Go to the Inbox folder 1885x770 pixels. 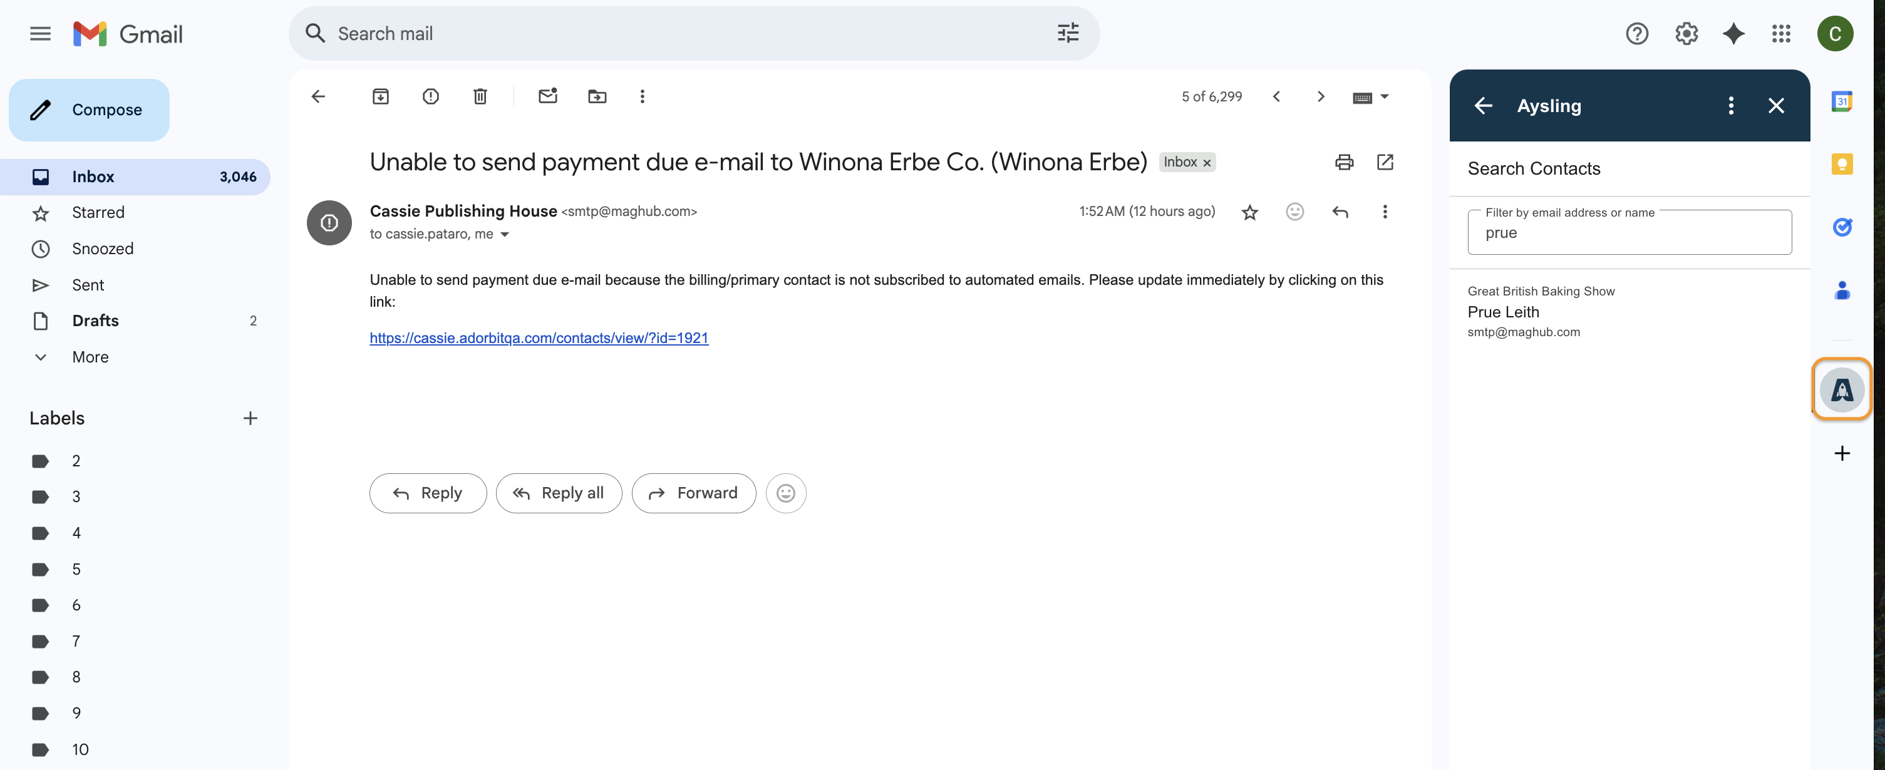(x=135, y=177)
